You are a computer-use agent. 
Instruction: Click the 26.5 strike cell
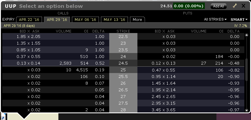[123, 90]
